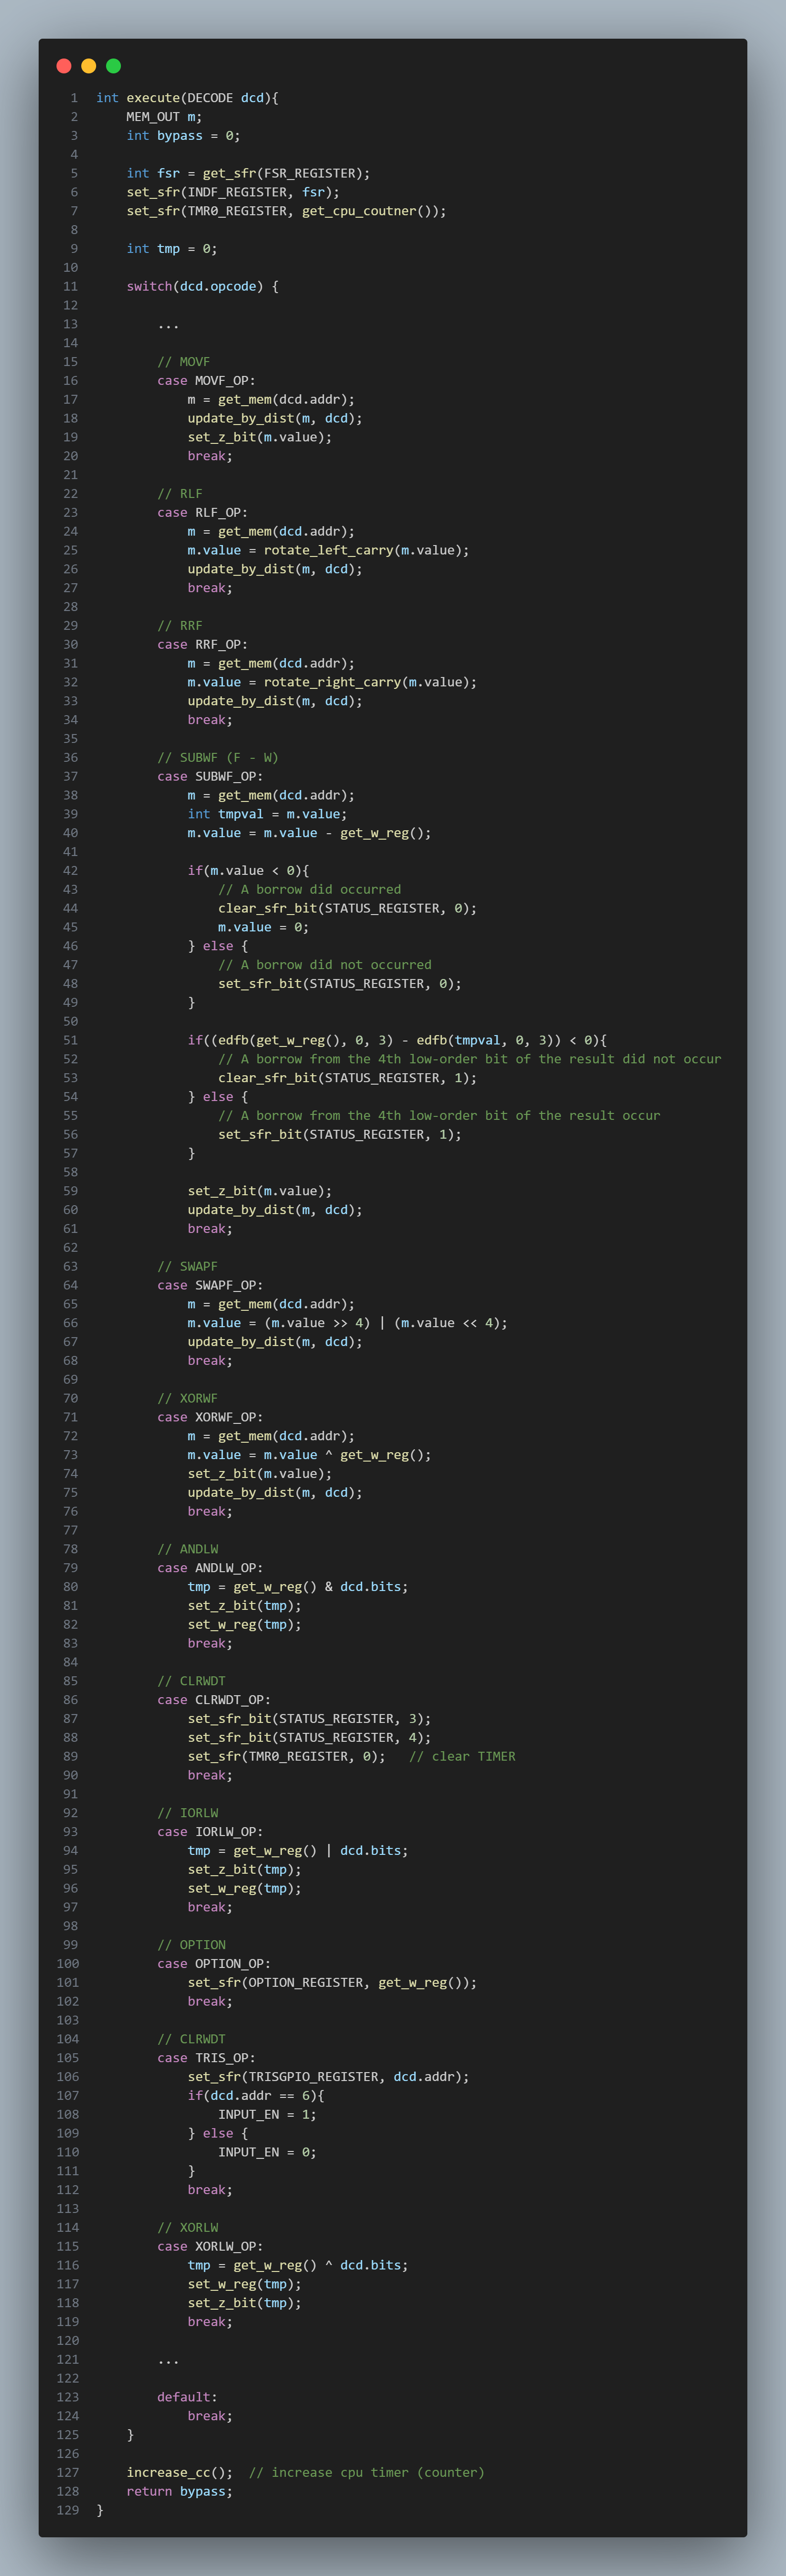Click "set_sfr(TRISGPIO_REGISTER, dcd.addr);"
Image resolution: width=786 pixels, height=2576 pixels.
click(x=329, y=2077)
